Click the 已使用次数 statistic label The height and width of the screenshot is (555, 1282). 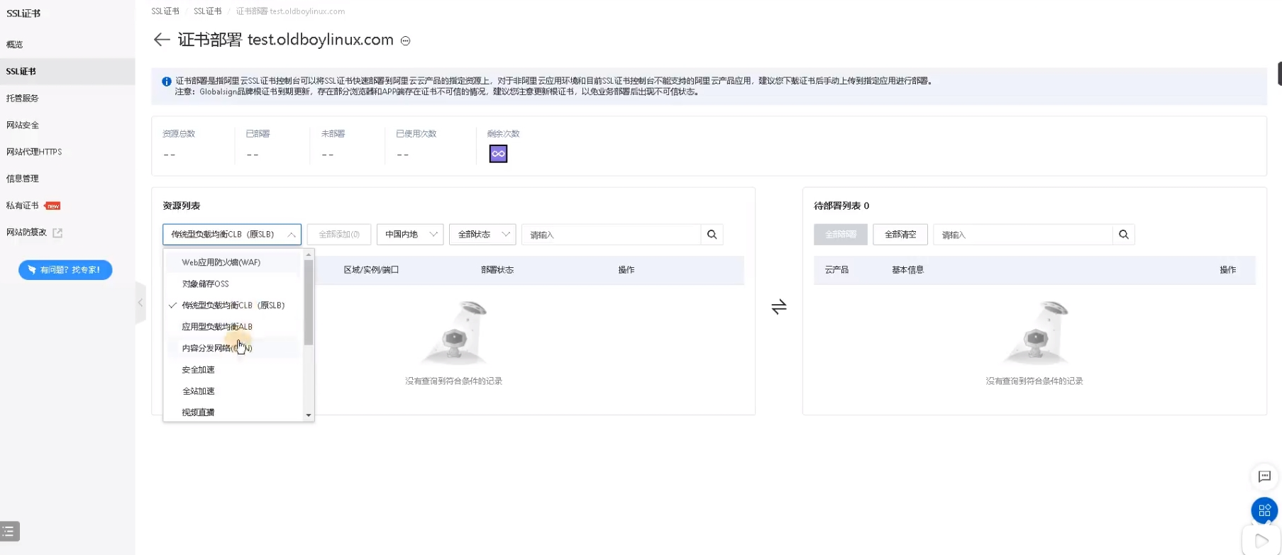pyautogui.click(x=416, y=134)
